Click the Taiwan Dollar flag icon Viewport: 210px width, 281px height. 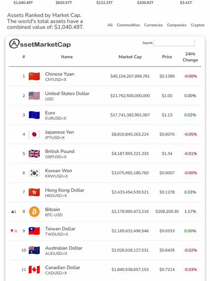(x=34, y=231)
